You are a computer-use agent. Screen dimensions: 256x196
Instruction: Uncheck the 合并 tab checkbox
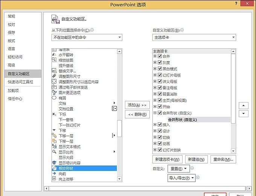click(160, 56)
